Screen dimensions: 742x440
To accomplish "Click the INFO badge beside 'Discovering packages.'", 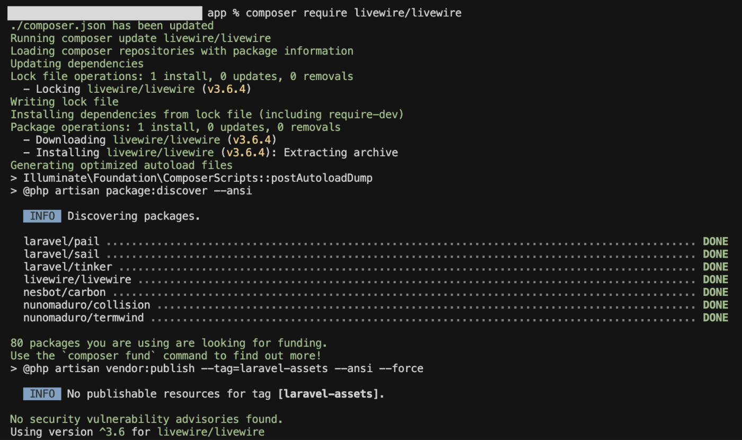I will click(42, 216).
